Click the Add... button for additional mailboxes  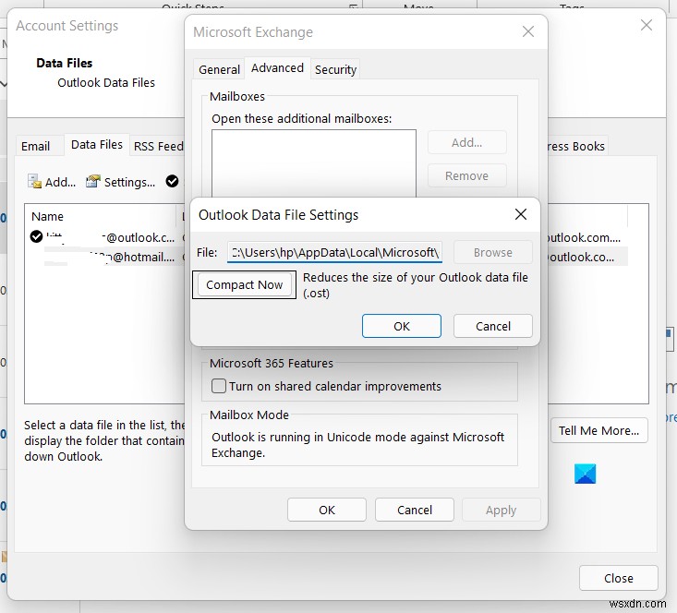(x=466, y=142)
